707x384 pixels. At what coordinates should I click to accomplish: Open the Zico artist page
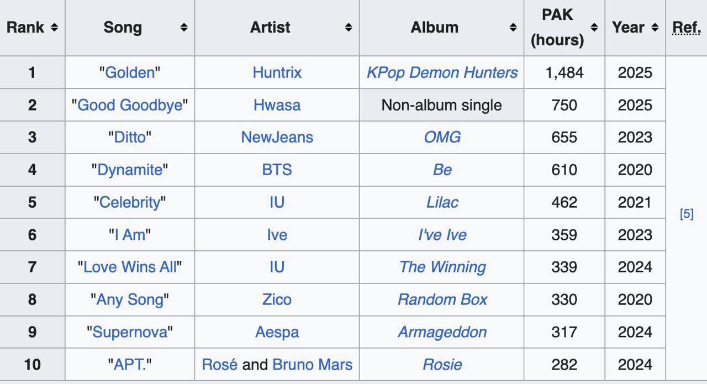pyautogui.click(x=277, y=299)
